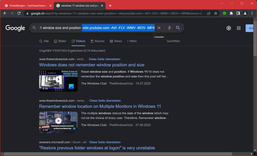This screenshot has width=257, height=156.
Task: Open the Chrome profile avatar icon
Action: coord(245,13)
